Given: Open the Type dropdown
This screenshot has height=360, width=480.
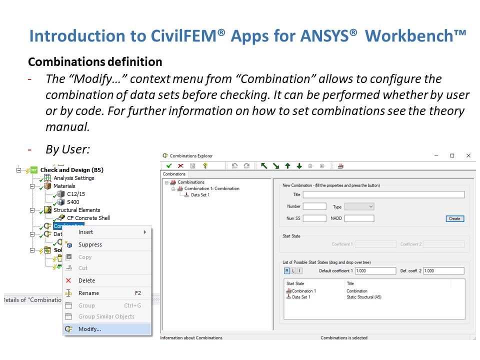Looking at the screenshot, I should click(359, 206).
